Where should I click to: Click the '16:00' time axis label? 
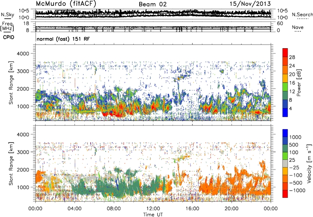pos(192,209)
